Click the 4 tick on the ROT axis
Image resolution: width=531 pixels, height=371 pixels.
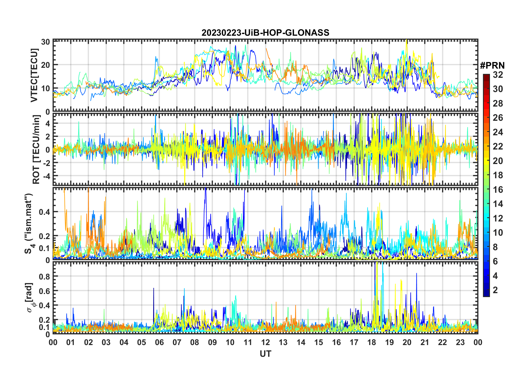click(48, 123)
